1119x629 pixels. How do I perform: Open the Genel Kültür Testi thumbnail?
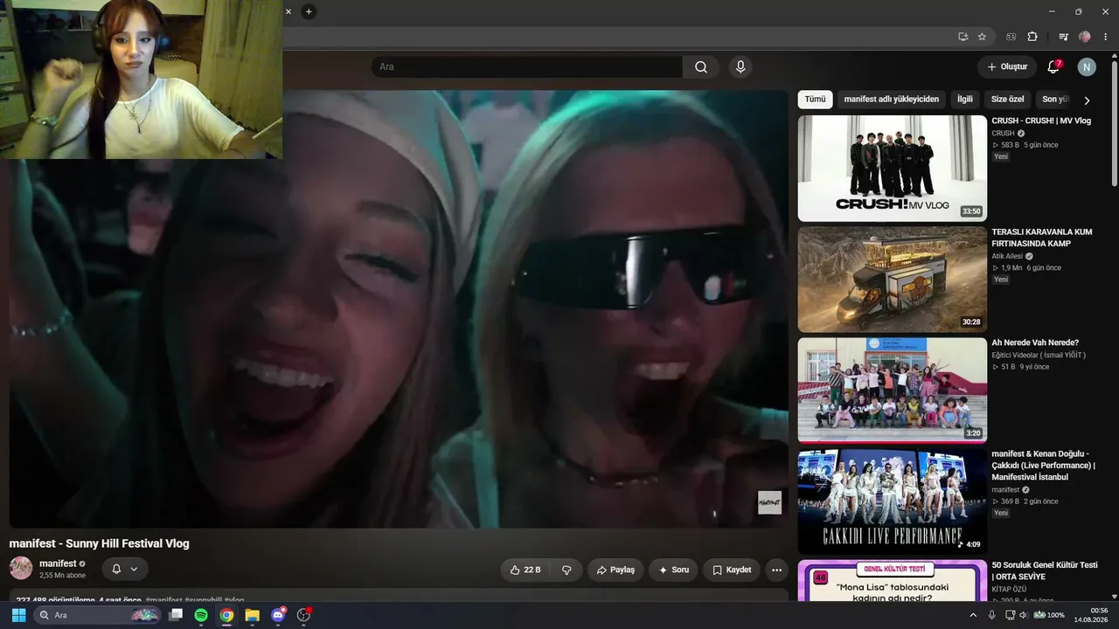(x=892, y=581)
